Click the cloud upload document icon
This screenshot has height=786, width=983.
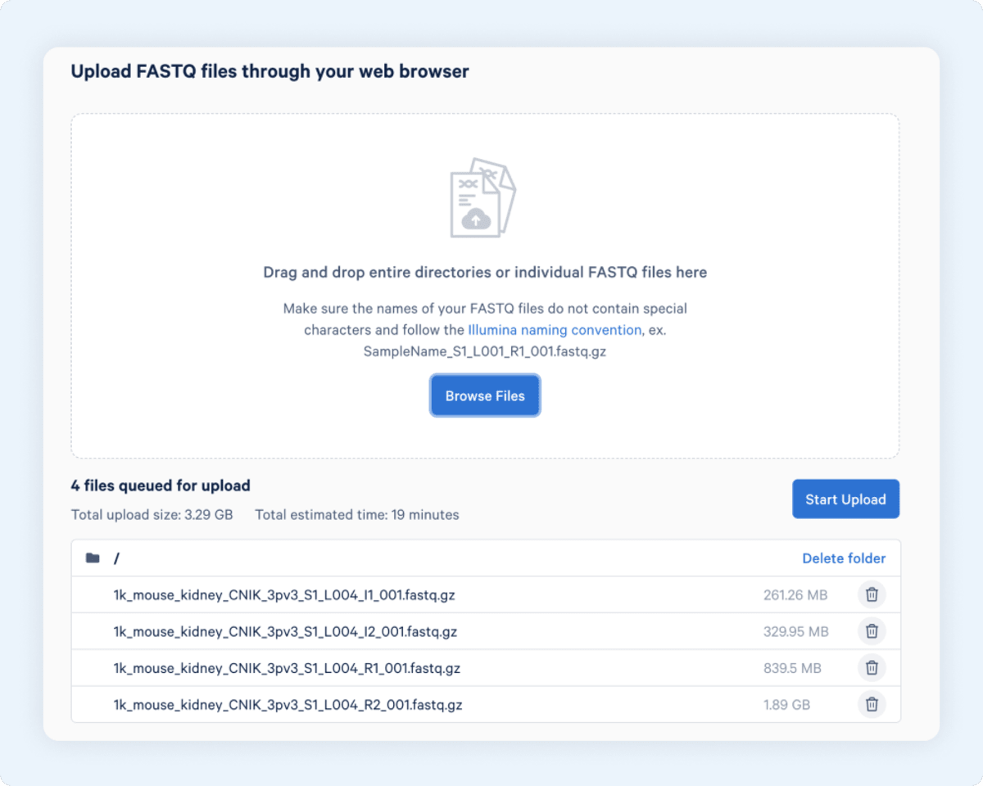482,198
